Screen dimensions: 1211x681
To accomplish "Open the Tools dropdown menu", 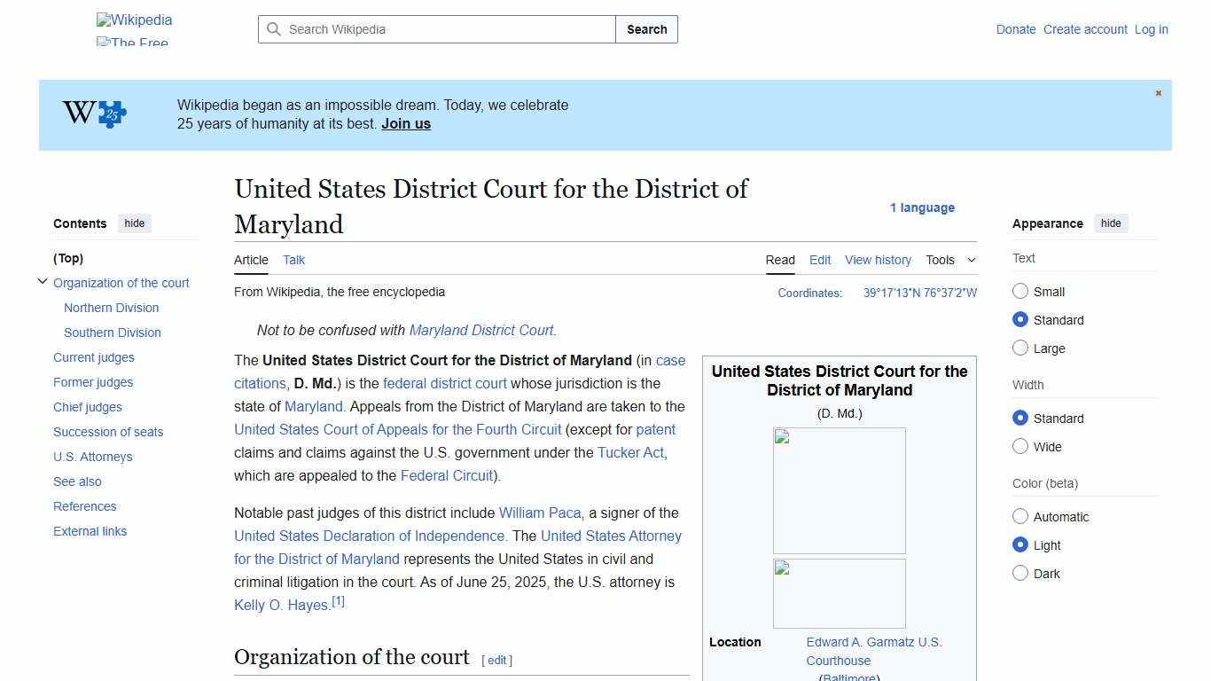I will point(949,260).
